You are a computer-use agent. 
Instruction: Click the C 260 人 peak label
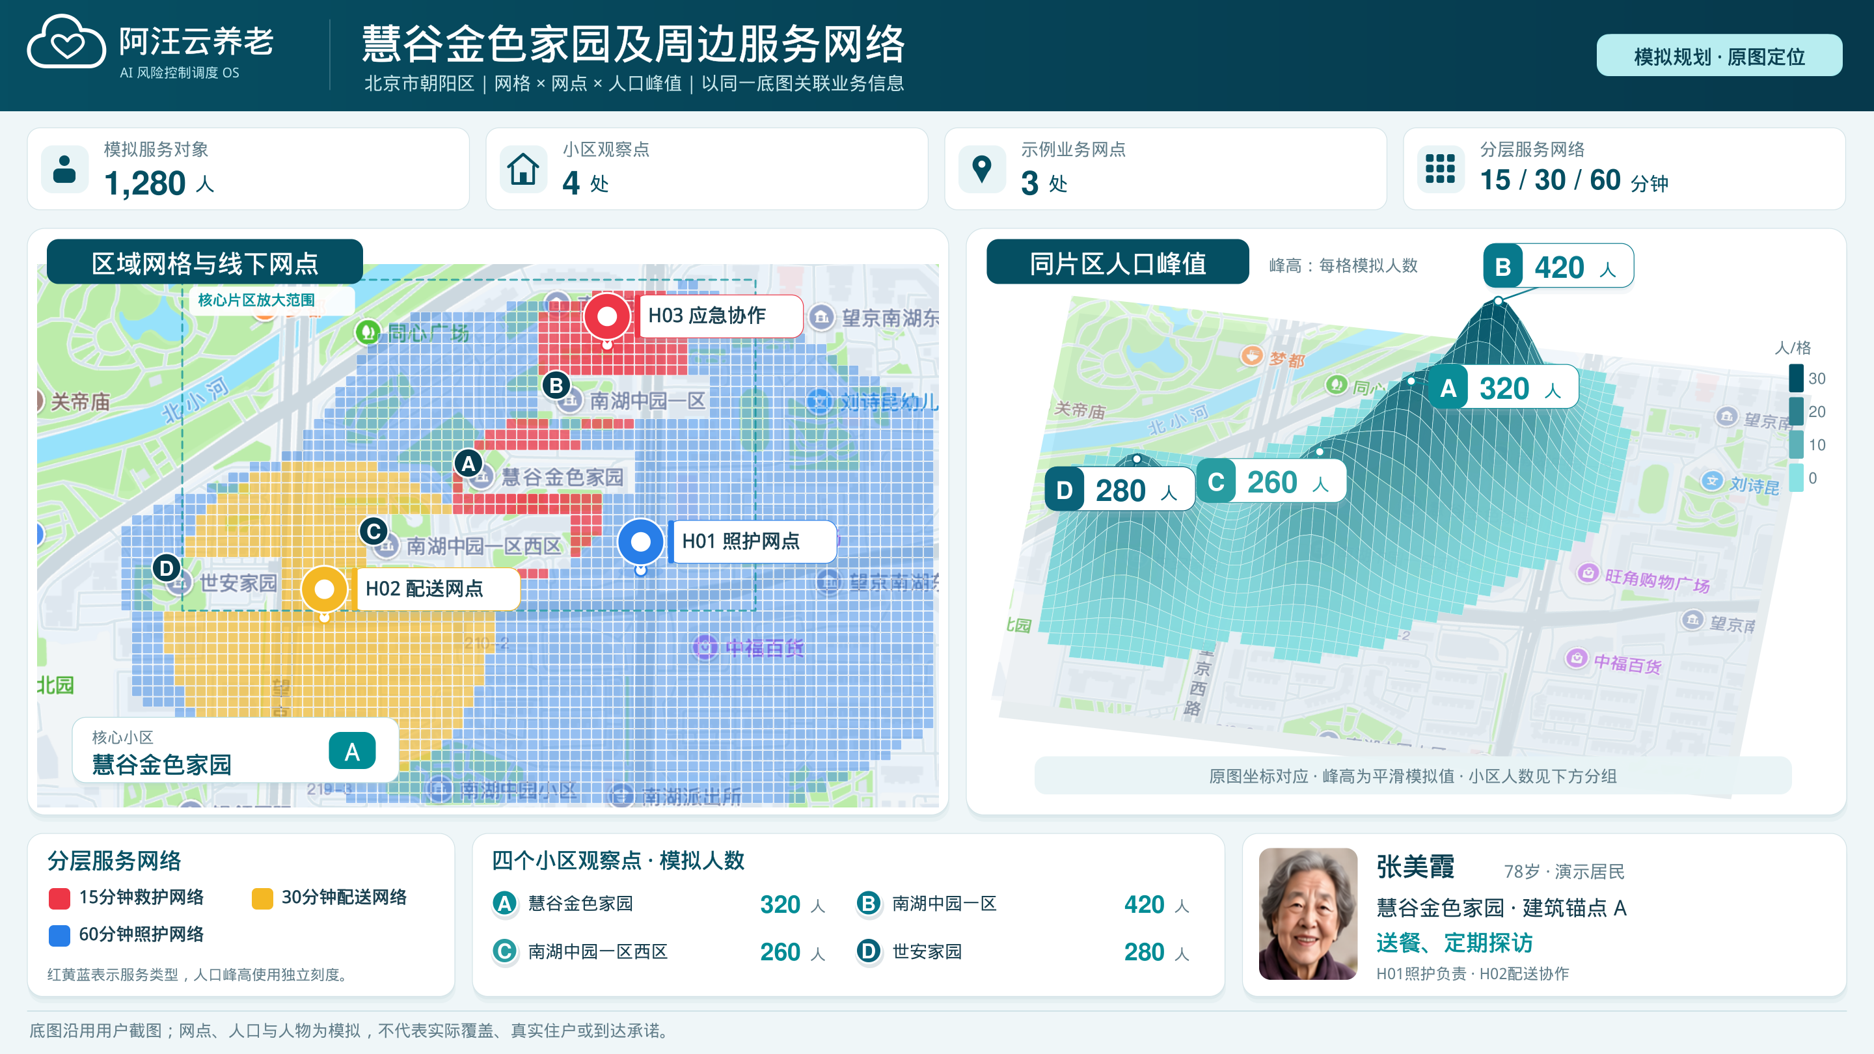pyautogui.click(x=1271, y=481)
